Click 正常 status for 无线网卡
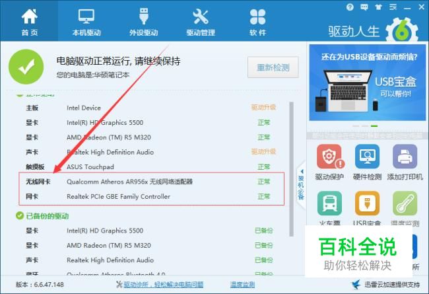The height and width of the screenshot is (294, 429). point(264,182)
